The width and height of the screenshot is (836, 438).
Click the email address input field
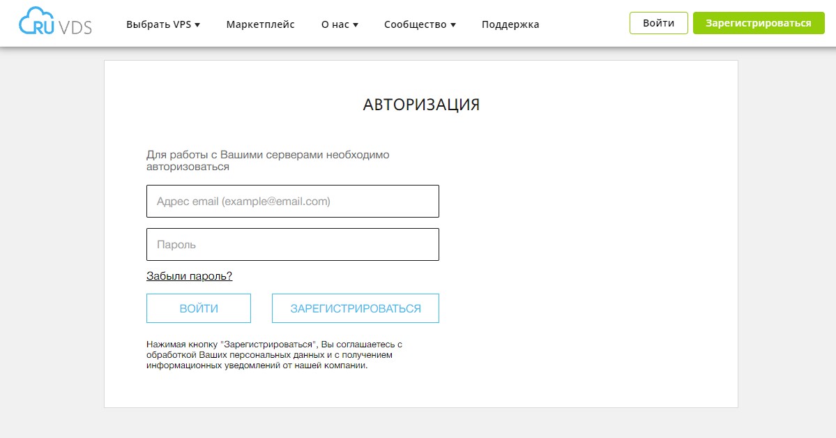(x=292, y=201)
